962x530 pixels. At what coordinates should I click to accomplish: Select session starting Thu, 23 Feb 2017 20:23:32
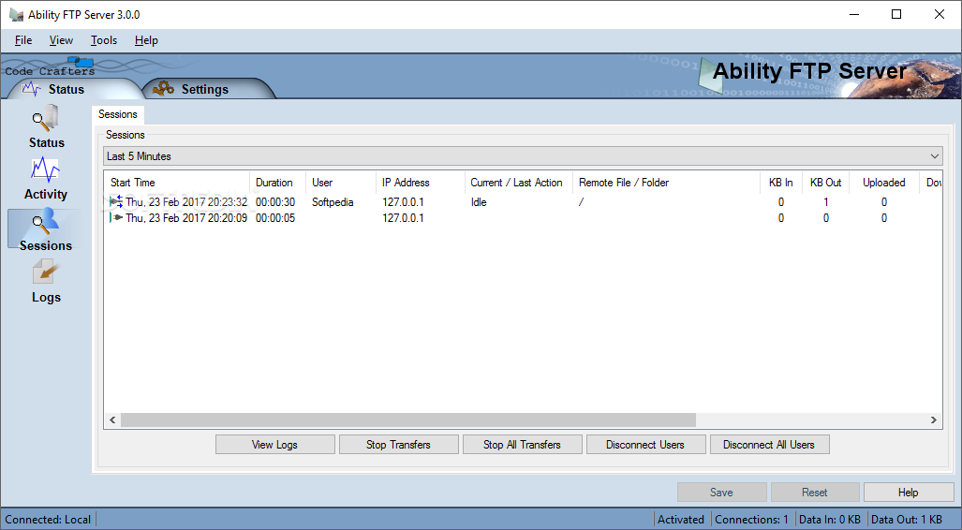[x=186, y=202]
